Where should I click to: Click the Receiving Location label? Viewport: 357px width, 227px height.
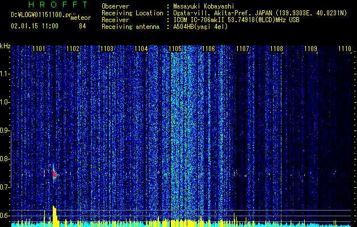132,13
